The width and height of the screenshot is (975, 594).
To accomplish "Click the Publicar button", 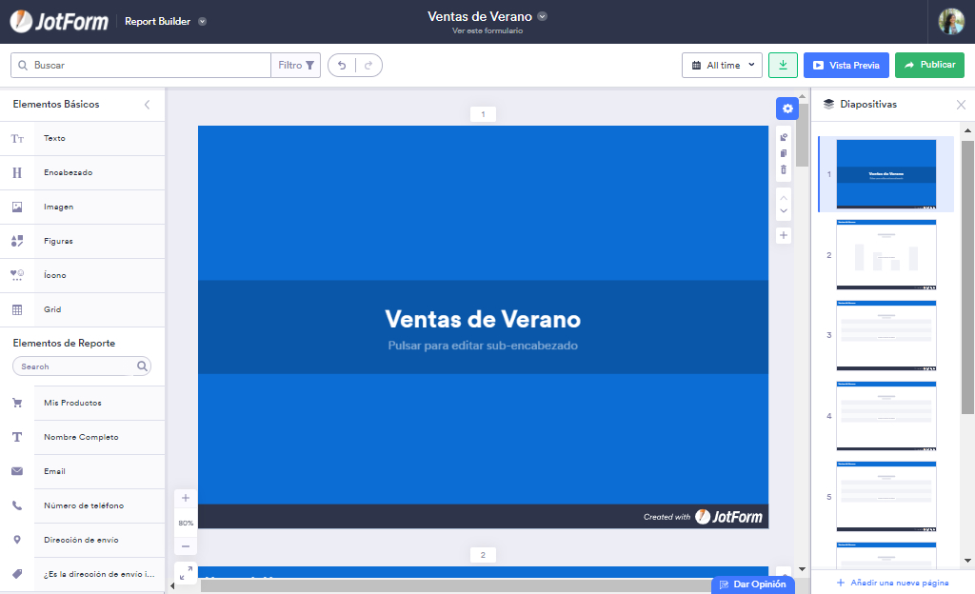I will click(929, 66).
